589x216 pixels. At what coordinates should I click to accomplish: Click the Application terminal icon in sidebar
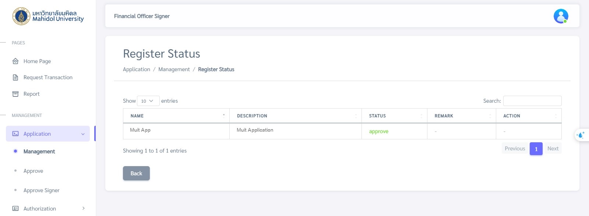tap(15, 134)
